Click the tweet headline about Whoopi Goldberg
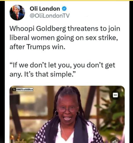 pyautogui.click(x=65, y=38)
